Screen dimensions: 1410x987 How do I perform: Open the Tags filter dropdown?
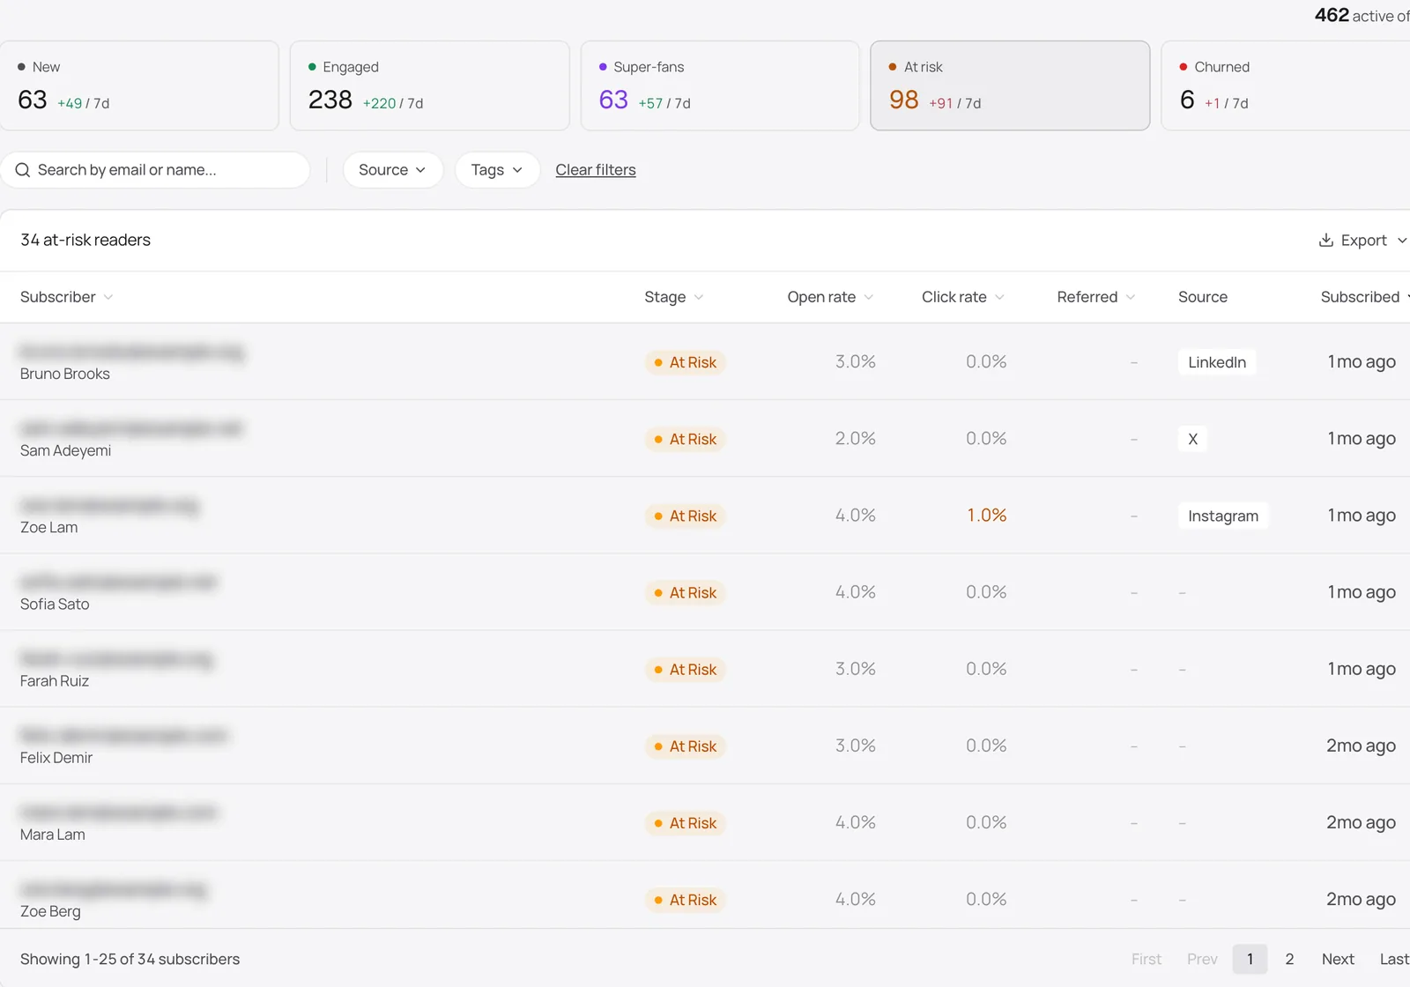[497, 170]
